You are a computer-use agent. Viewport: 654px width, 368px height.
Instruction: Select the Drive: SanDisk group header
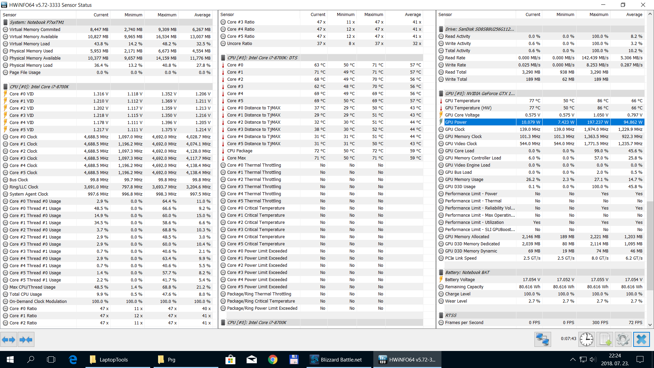coord(541,29)
